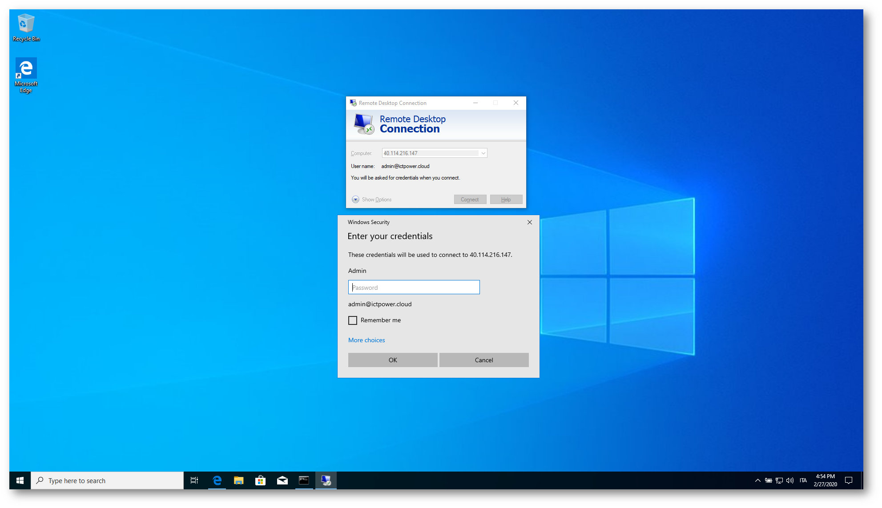Click the taskbar search box
882x508 pixels.
[x=107, y=480]
